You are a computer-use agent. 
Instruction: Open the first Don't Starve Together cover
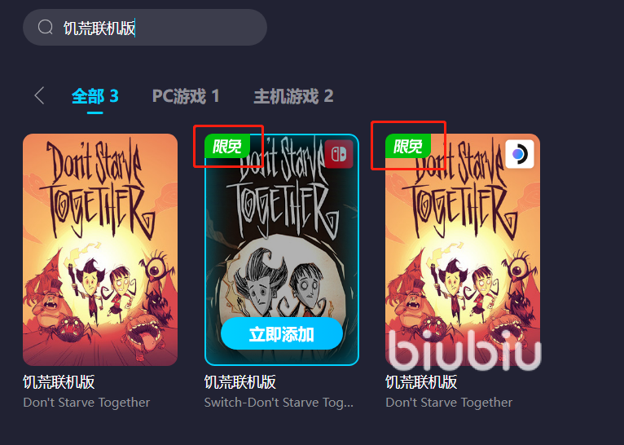click(x=100, y=249)
